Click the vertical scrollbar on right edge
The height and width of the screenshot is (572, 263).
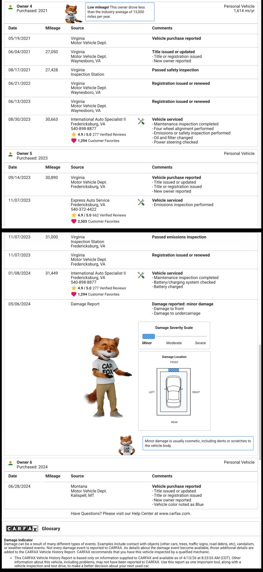tap(260, 400)
